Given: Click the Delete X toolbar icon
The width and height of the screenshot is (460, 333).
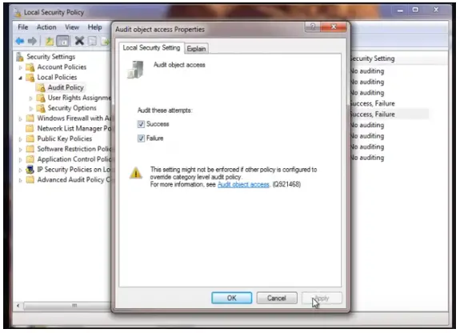Looking at the screenshot, I should 79,41.
